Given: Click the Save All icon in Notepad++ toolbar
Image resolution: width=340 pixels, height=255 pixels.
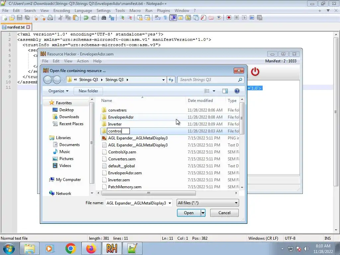Looking at the screenshot, I should tap(27, 18).
